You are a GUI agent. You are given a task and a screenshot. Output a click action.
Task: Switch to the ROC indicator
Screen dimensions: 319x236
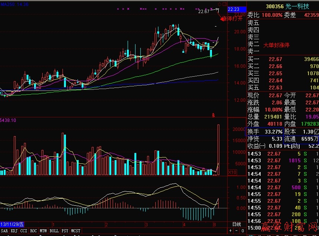click(x=34, y=231)
